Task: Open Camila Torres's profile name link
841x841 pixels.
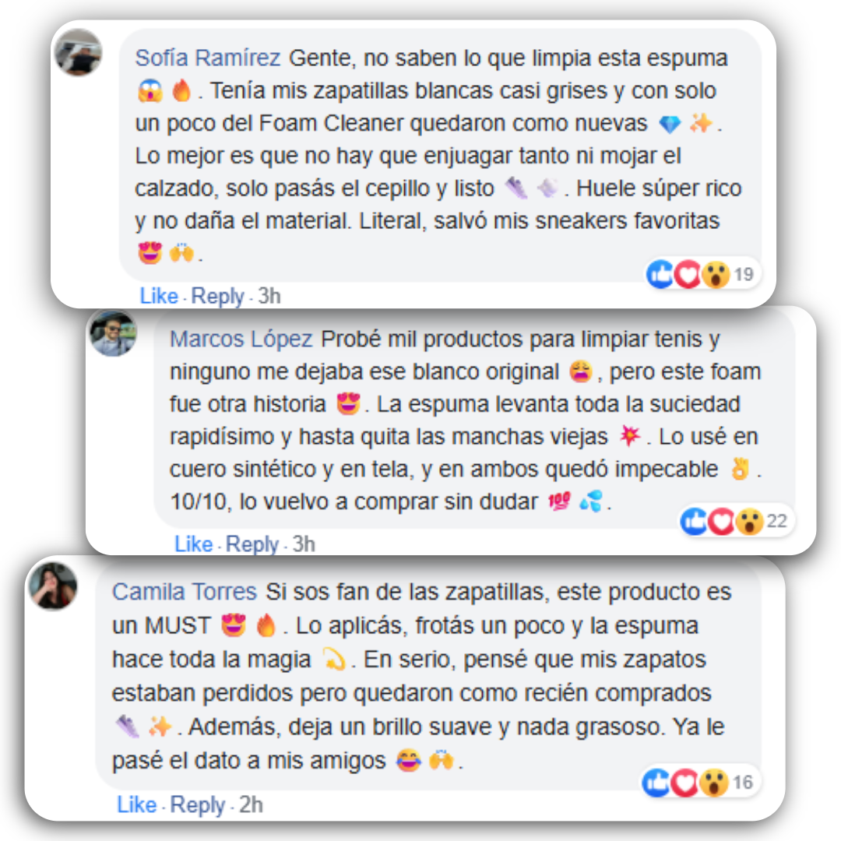Action: [185, 592]
